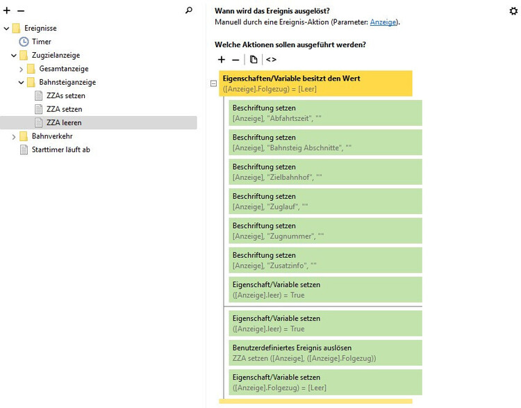
Task: Open the code view angle-brackets icon
Action: point(271,60)
